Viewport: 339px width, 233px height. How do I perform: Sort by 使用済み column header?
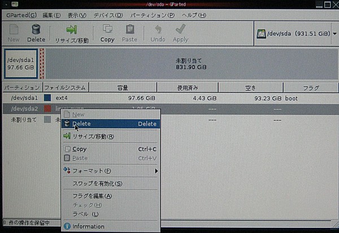point(188,87)
